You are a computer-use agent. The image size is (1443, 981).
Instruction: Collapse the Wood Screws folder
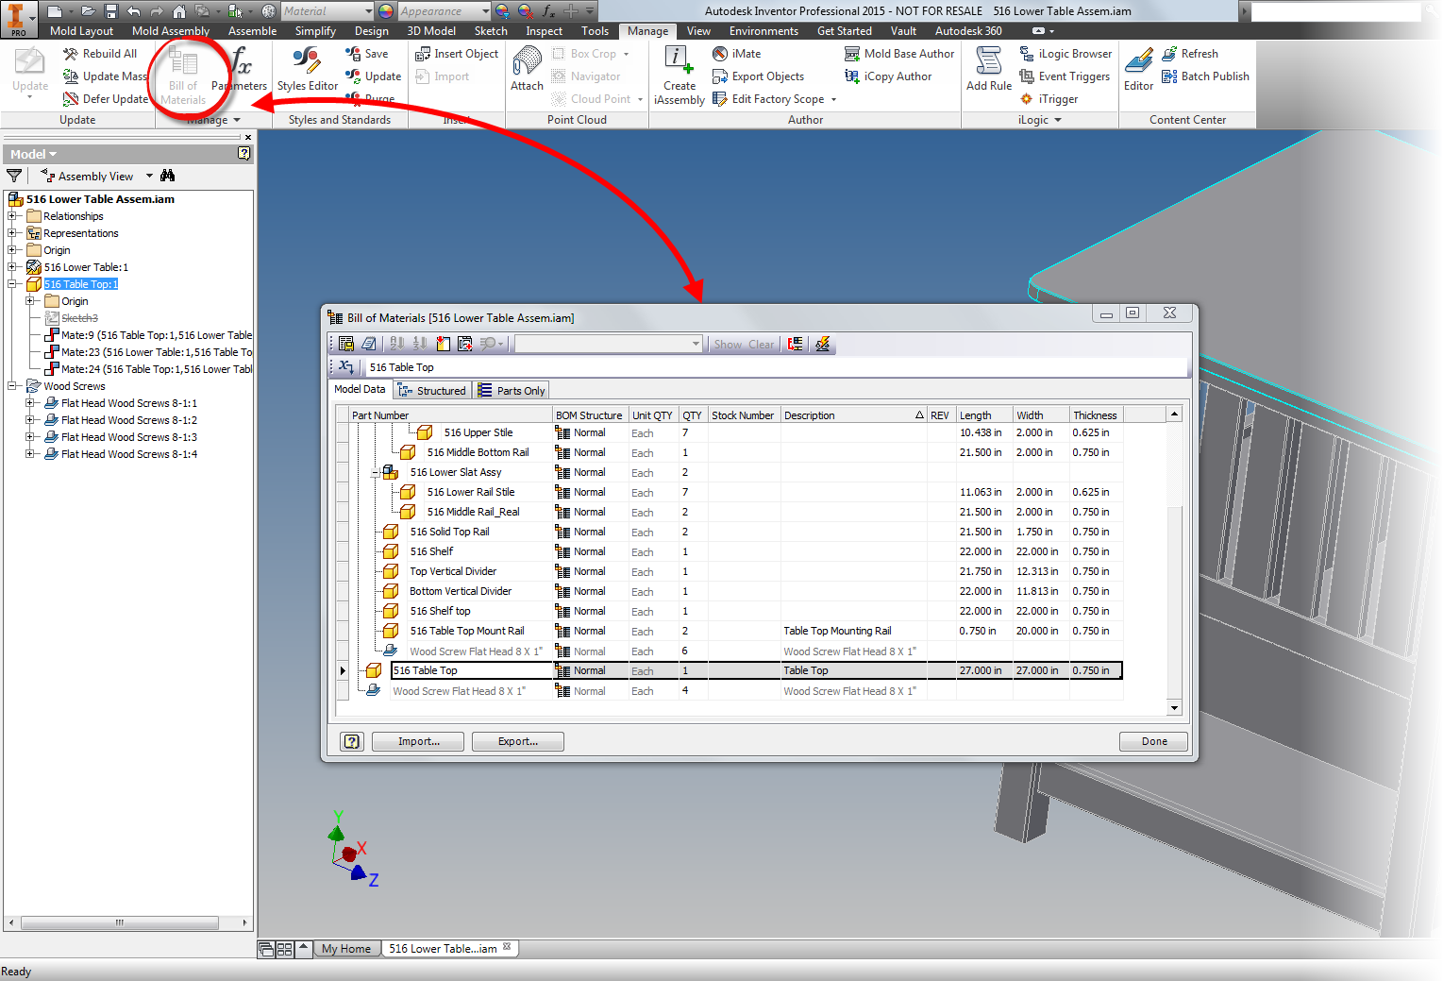coord(12,386)
